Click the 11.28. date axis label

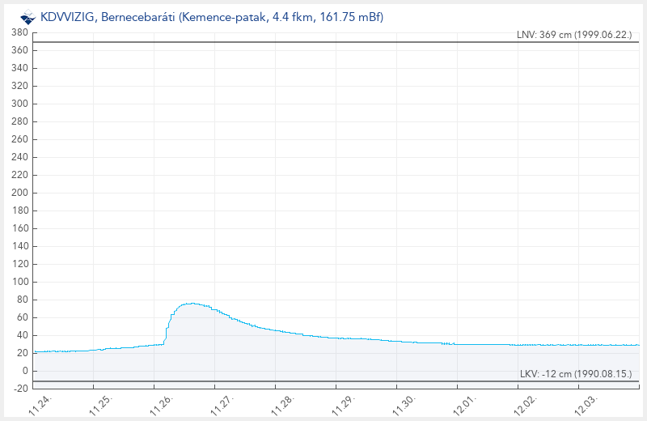click(283, 404)
